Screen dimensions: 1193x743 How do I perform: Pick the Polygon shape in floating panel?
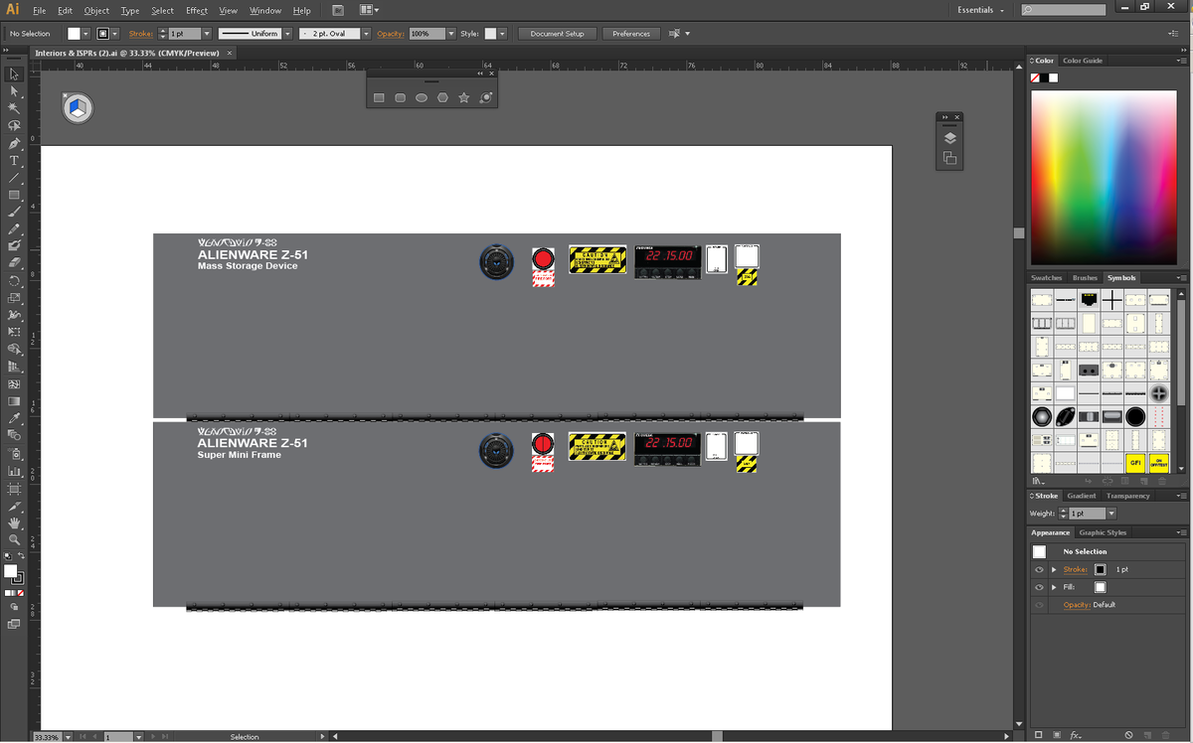tap(442, 98)
